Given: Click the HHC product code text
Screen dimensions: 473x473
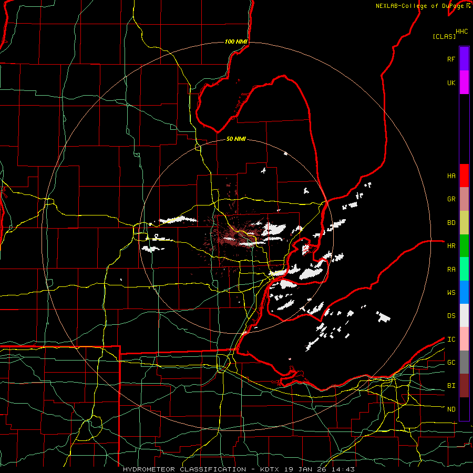Looking at the screenshot, I should click(x=462, y=32).
